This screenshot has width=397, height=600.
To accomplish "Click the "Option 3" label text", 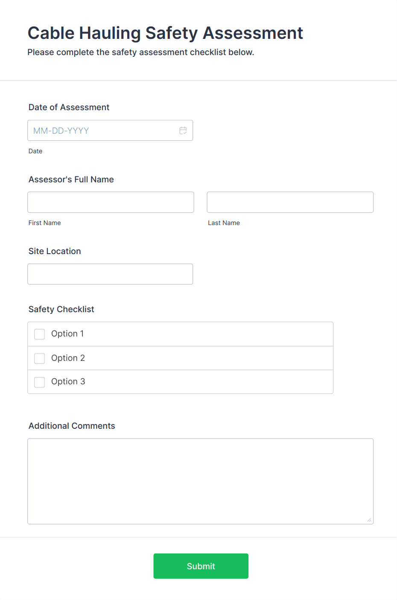I will pyautogui.click(x=68, y=382).
